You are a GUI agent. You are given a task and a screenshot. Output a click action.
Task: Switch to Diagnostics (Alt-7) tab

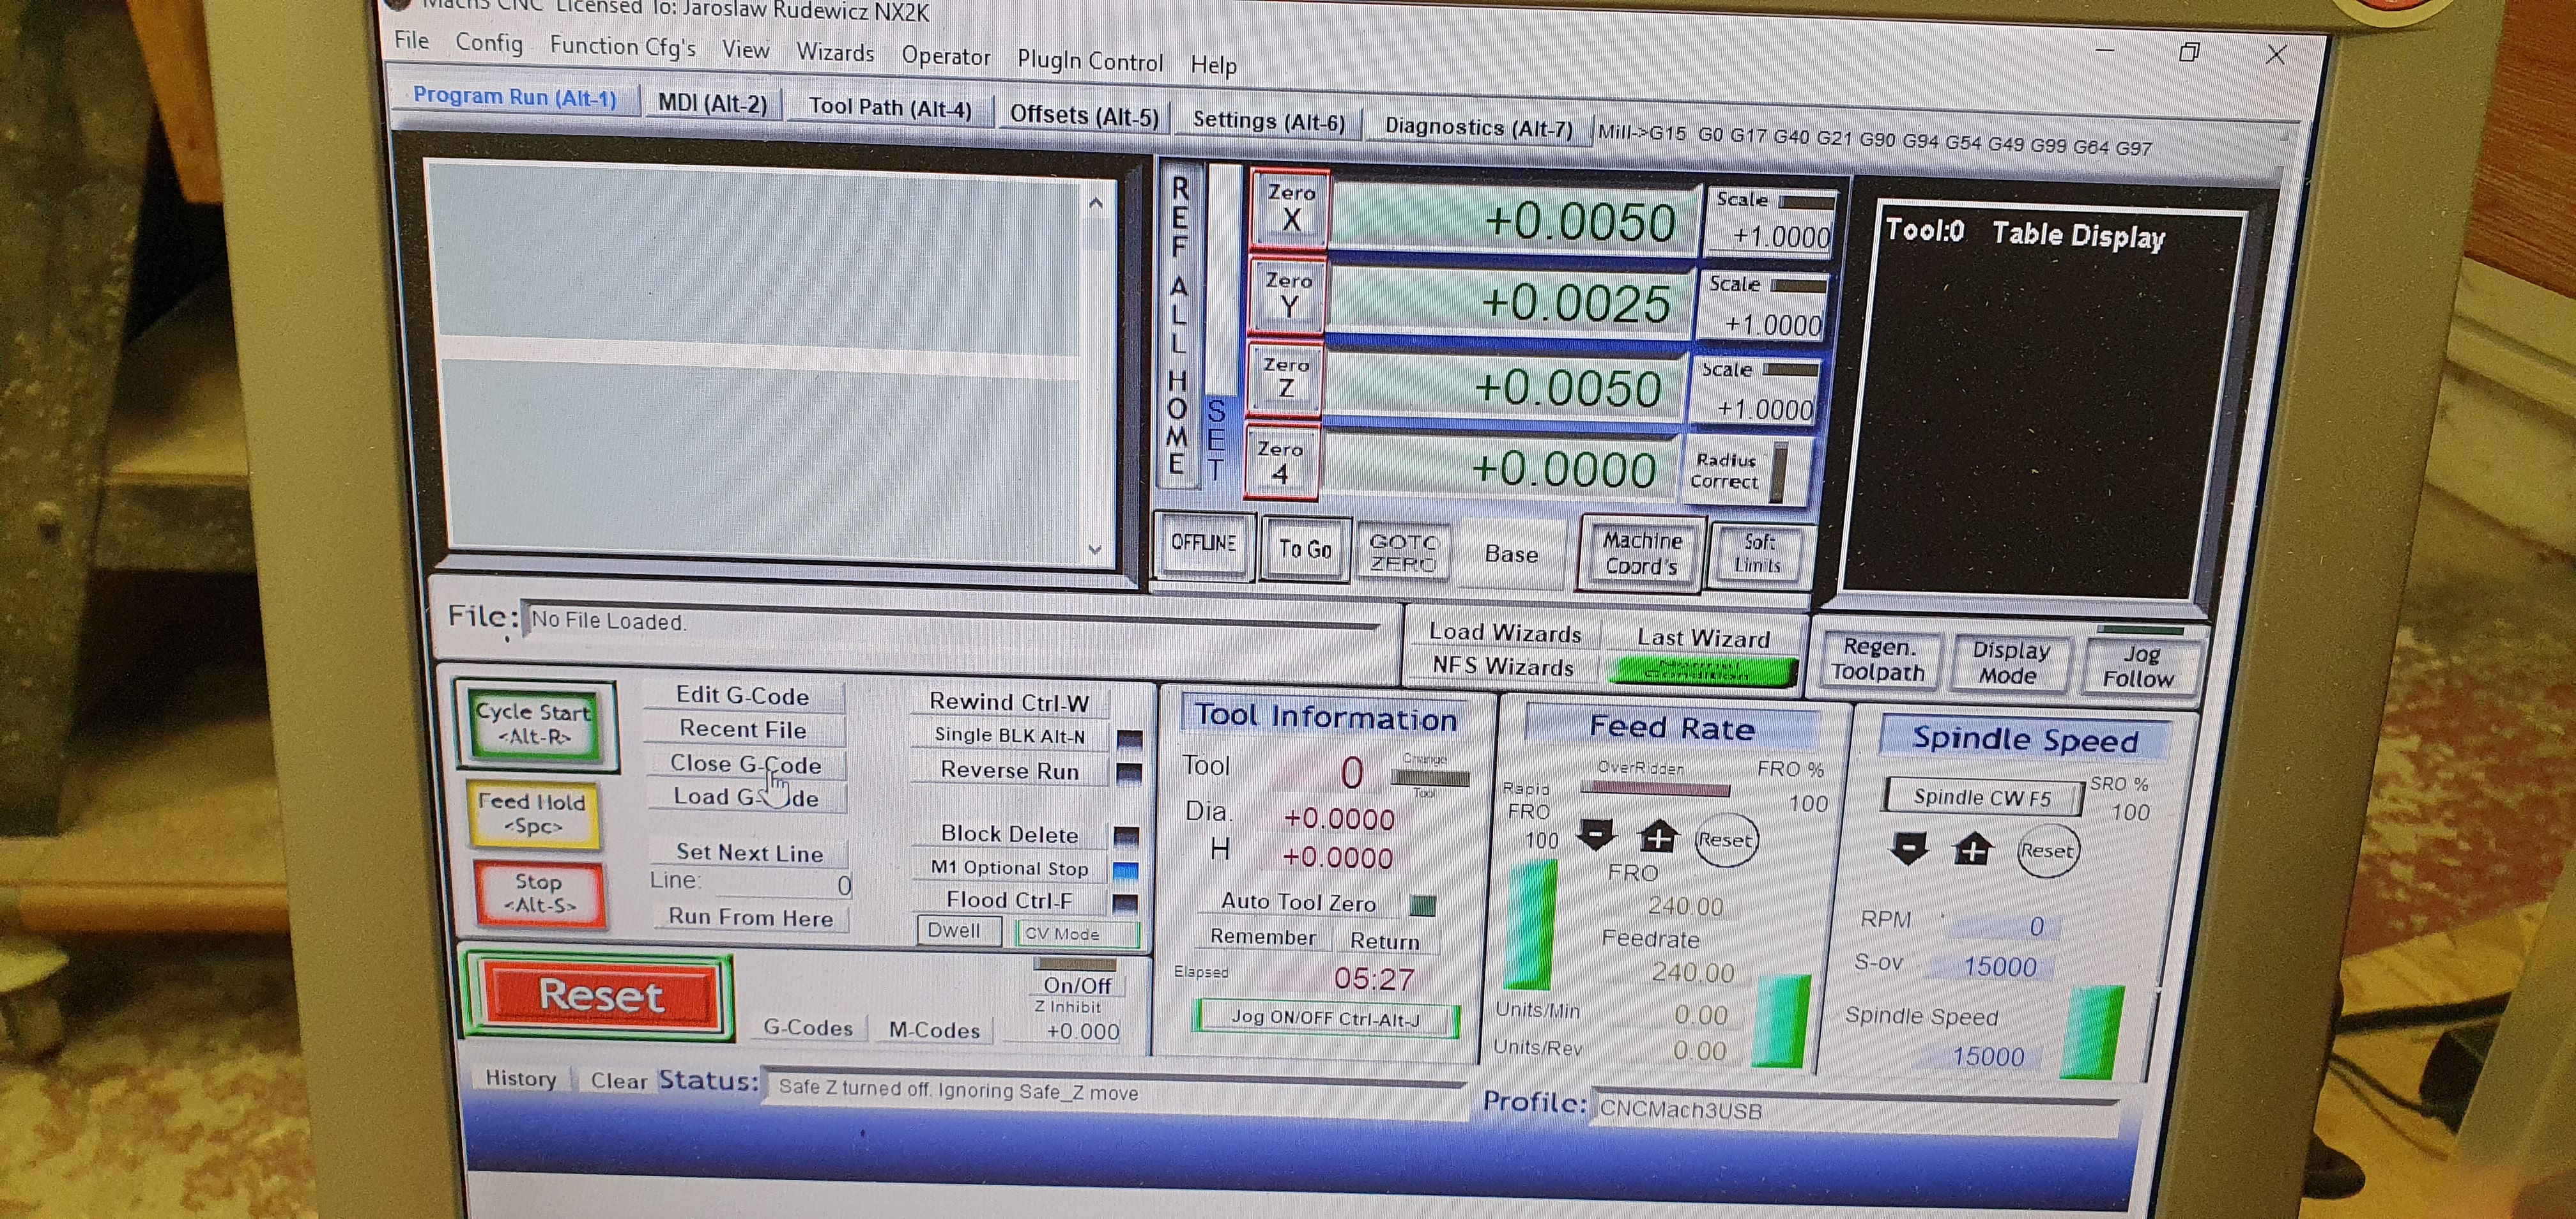point(1478,127)
